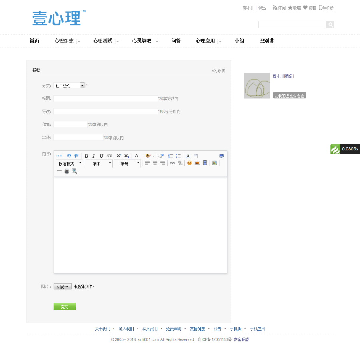The image size is (360, 345).
Task: Print the editor content
Action: click(x=66, y=171)
